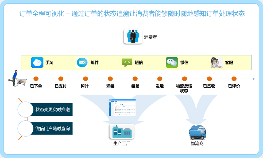Click the 装箱 orange dot
The height and width of the screenshot is (158, 263).
point(135,79)
